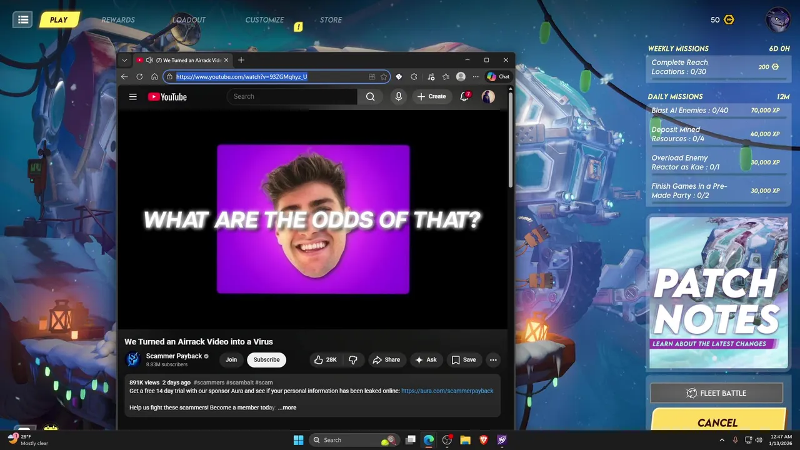This screenshot has height=450, width=800.
Task: Dislike the video
Action: click(353, 359)
